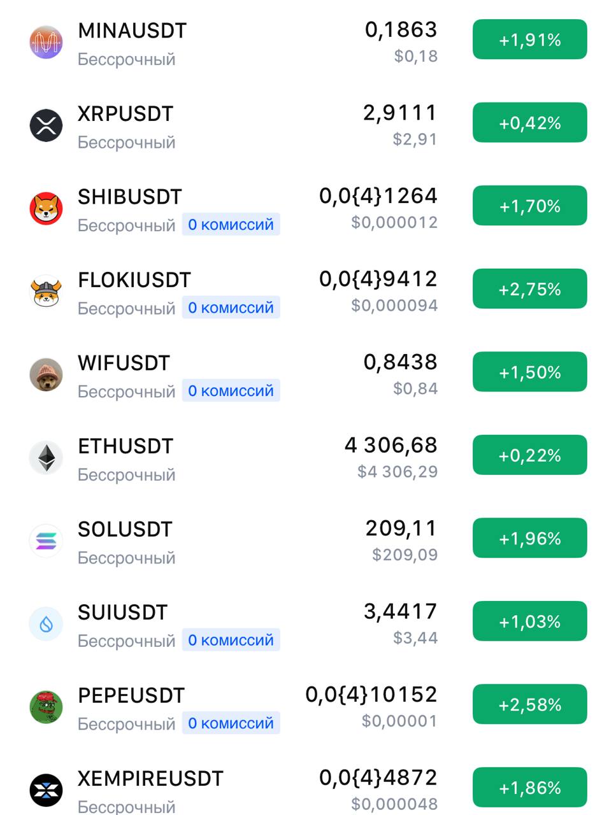The width and height of the screenshot is (616, 815).
Task: Open the WIFUSDT pair name
Action: coord(124,363)
